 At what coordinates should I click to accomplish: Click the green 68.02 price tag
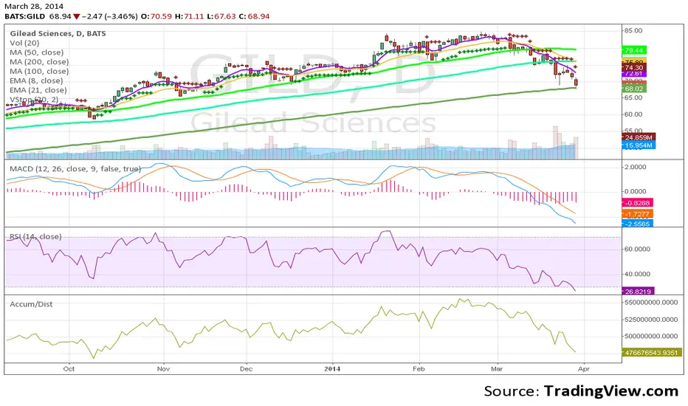point(634,89)
